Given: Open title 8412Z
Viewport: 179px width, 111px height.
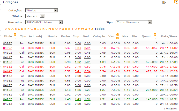Looking at the screenshot, I should tap(8, 62).
